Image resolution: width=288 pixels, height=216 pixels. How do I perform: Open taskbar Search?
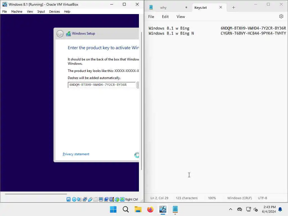126,209
